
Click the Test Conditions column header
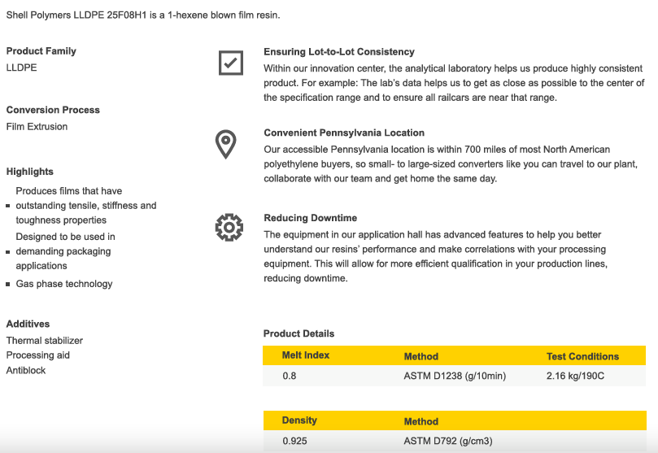click(x=582, y=356)
